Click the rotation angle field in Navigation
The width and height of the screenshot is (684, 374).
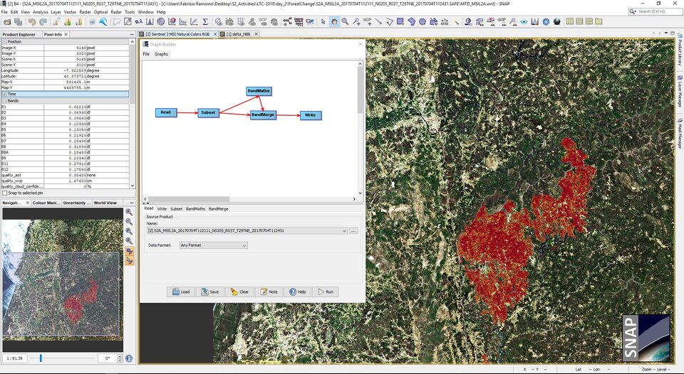[108, 358]
